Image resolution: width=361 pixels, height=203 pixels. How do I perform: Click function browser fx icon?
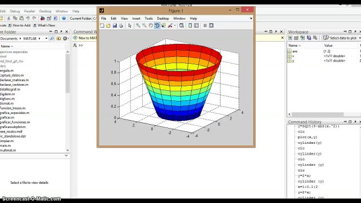tap(75, 45)
